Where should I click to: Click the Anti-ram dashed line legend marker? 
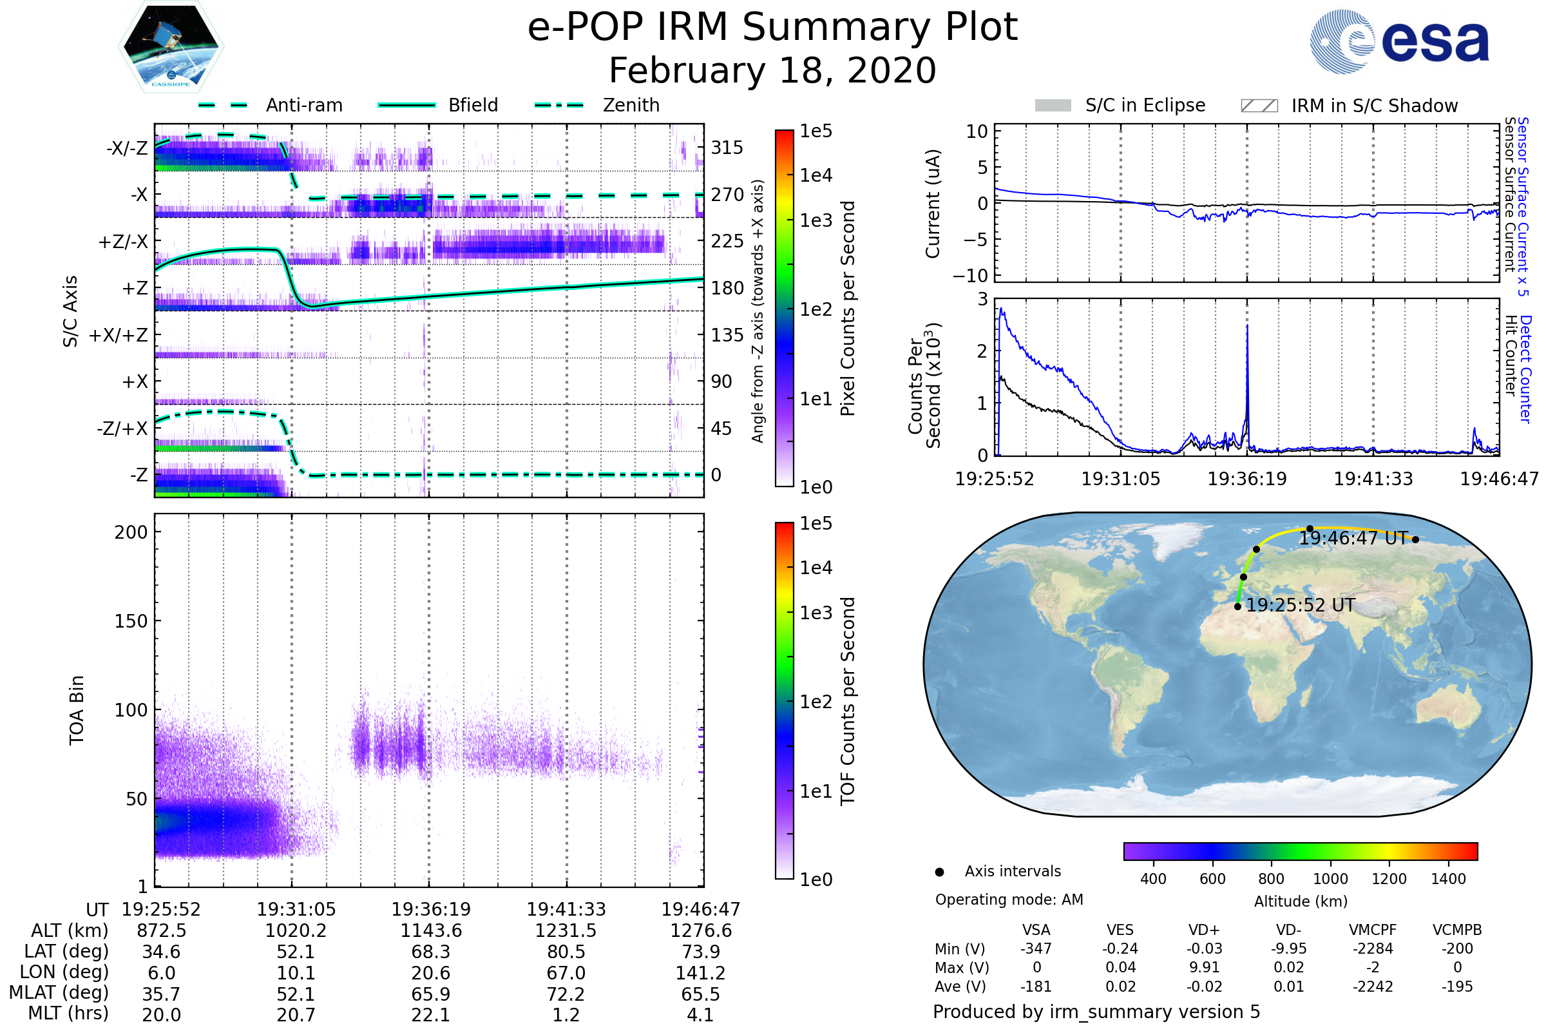(x=223, y=105)
